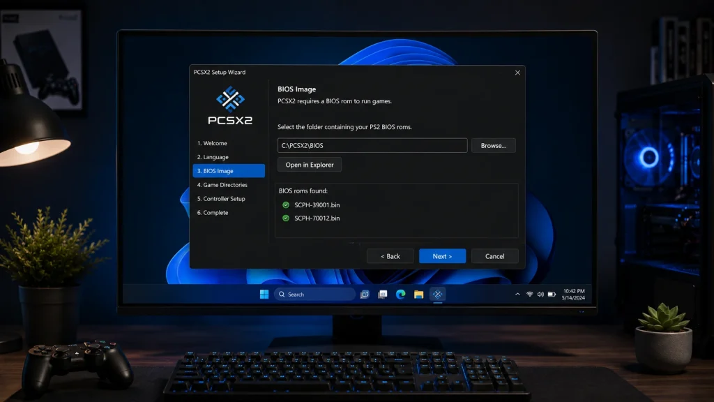This screenshot has width=714, height=402.
Task: Open File Explorer from the taskbar
Action: (418, 295)
